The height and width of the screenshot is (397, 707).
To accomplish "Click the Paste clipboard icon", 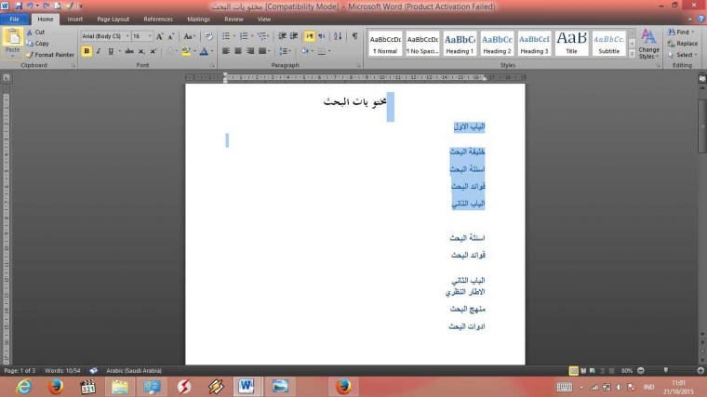I will pos(13,40).
